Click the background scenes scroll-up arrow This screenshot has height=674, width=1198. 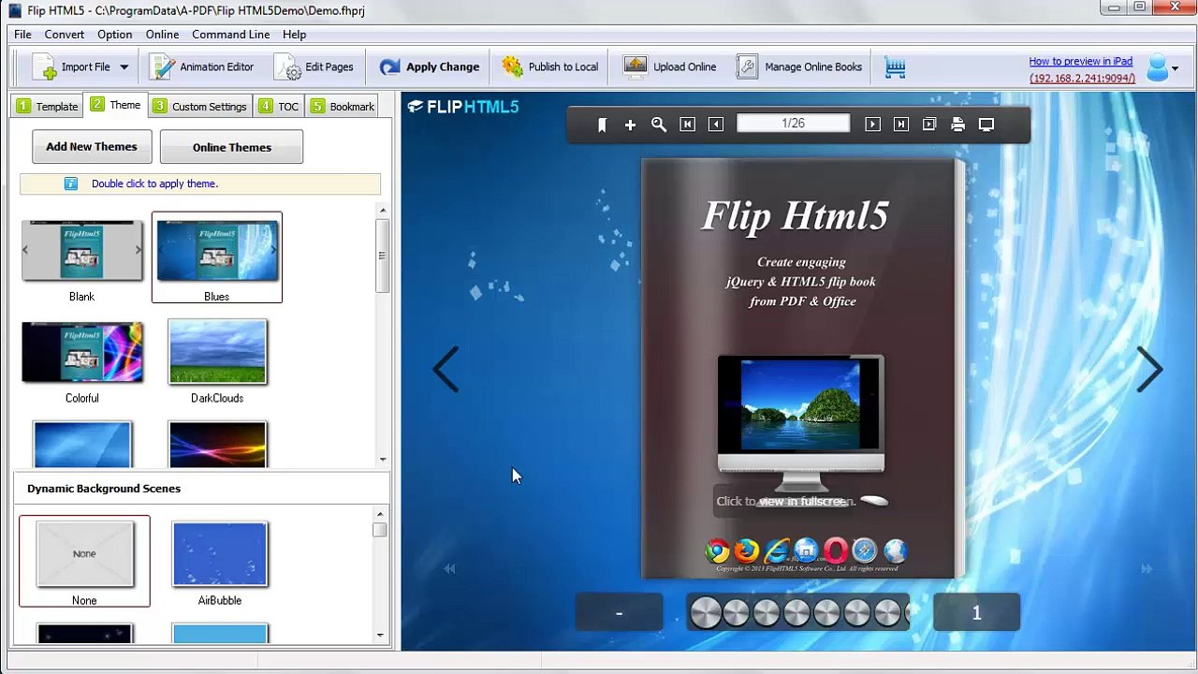click(x=380, y=514)
